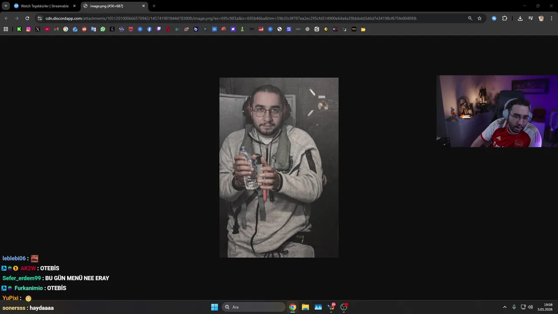Show hidden system tray icons
This screenshot has width=558, height=314.
(505, 307)
